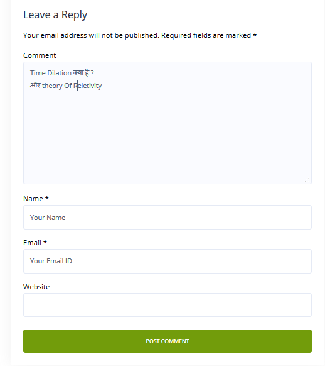The width and height of the screenshot is (325, 366).
Task: Click the word Reletivity in the comment
Action: [x=88, y=86]
